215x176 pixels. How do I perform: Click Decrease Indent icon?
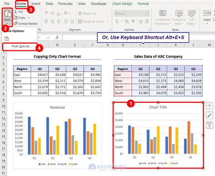tap(66, 21)
